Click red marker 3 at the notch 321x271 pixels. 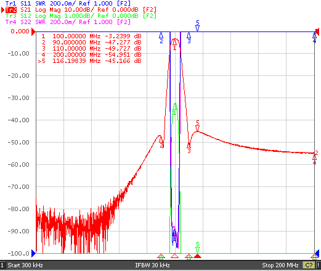point(189,148)
